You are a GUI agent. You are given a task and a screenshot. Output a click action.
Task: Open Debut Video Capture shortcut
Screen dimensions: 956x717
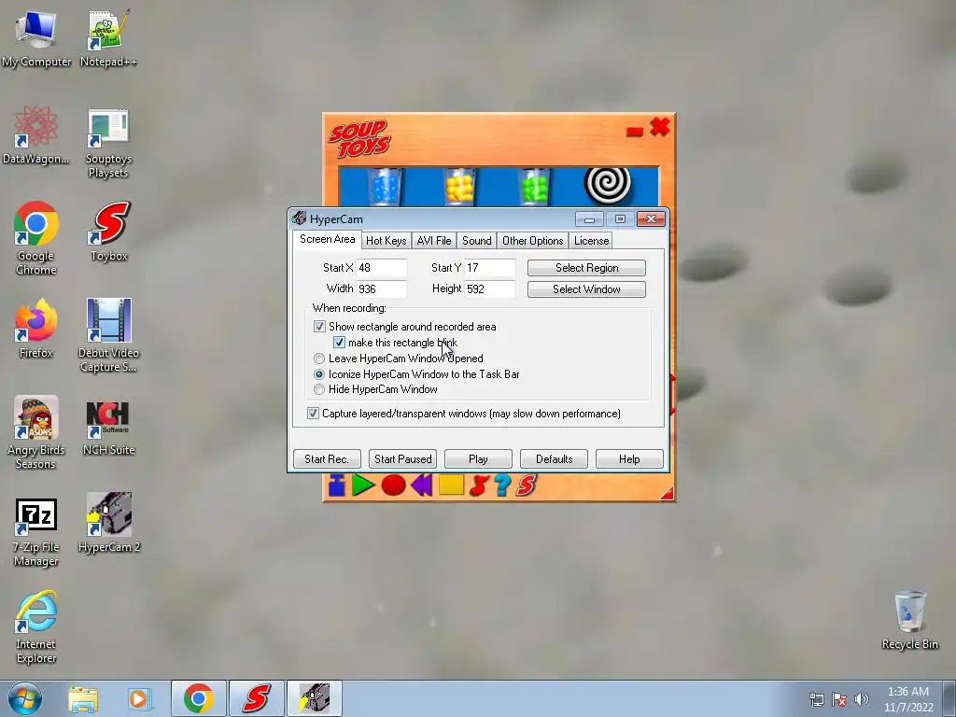[x=108, y=336]
